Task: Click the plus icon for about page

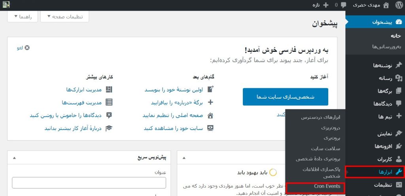Action: (210, 103)
